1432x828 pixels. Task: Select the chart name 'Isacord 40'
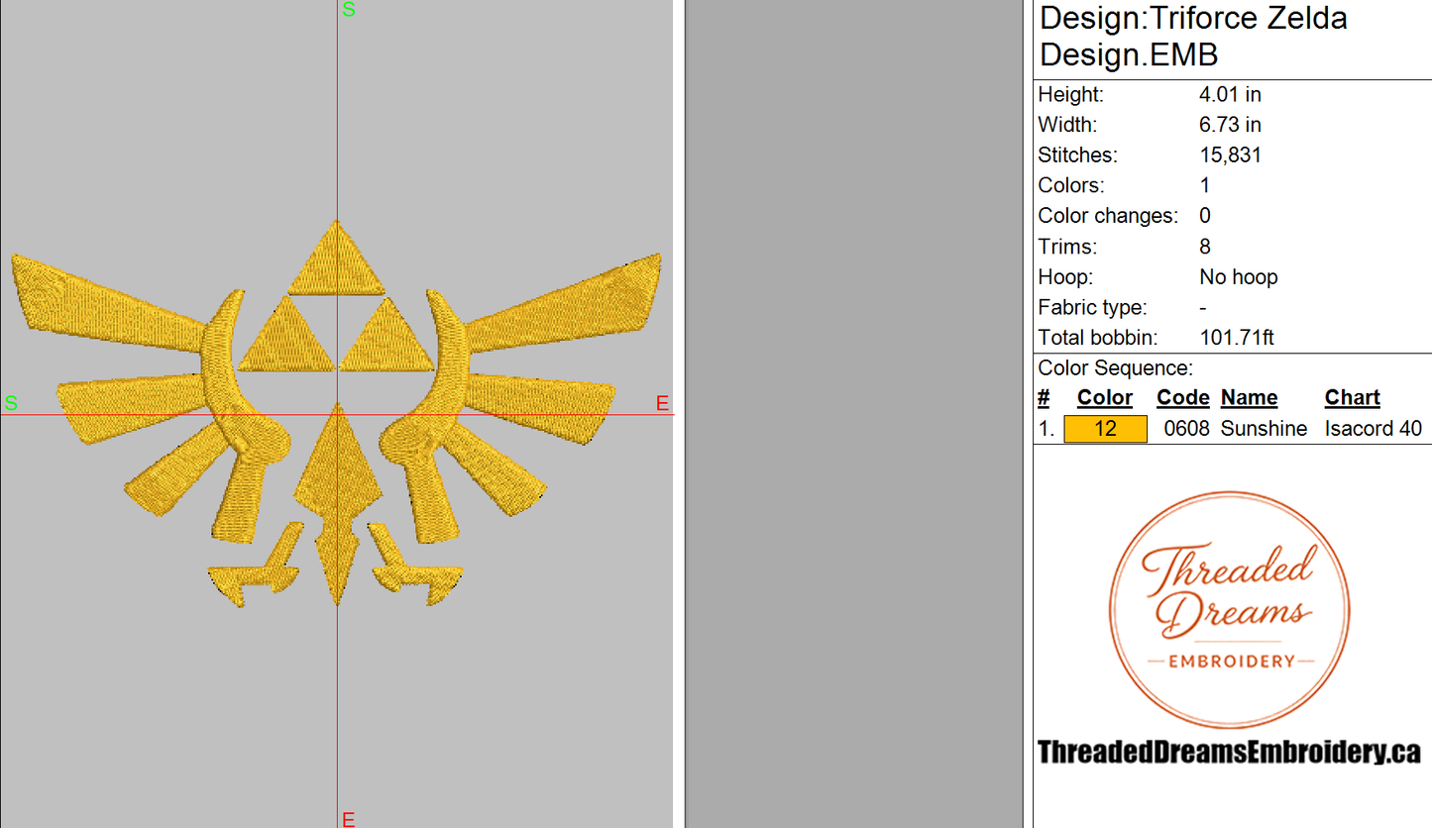pyautogui.click(x=1374, y=429)
